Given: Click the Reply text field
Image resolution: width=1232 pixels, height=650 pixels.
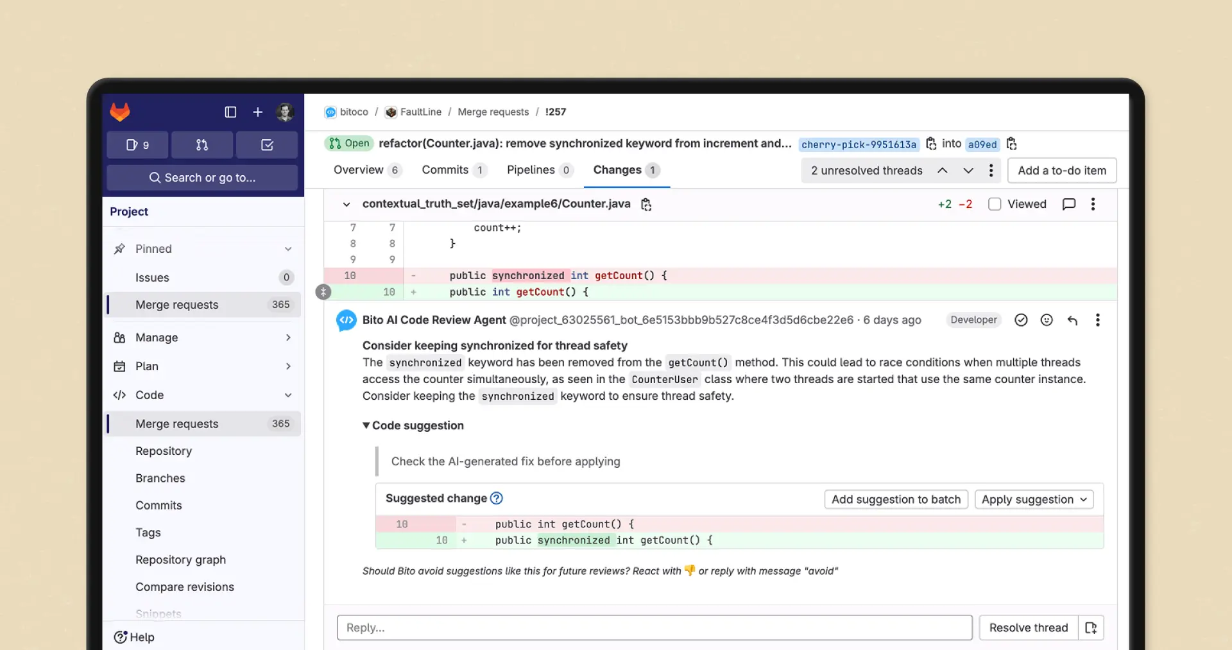Looking at the screenshot, I should coord(654,628).
